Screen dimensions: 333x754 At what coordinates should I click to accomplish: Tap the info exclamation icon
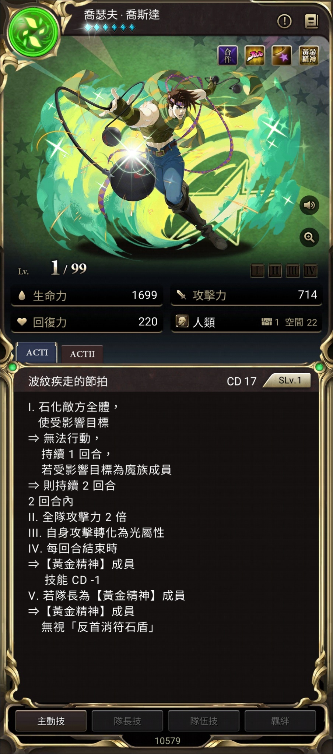284,21
